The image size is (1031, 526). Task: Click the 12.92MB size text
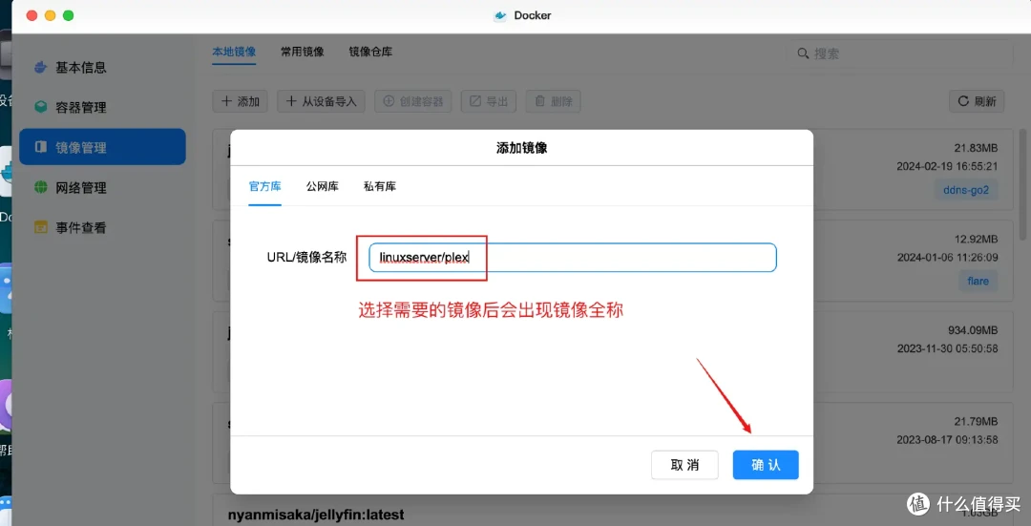tap(976, 240)
